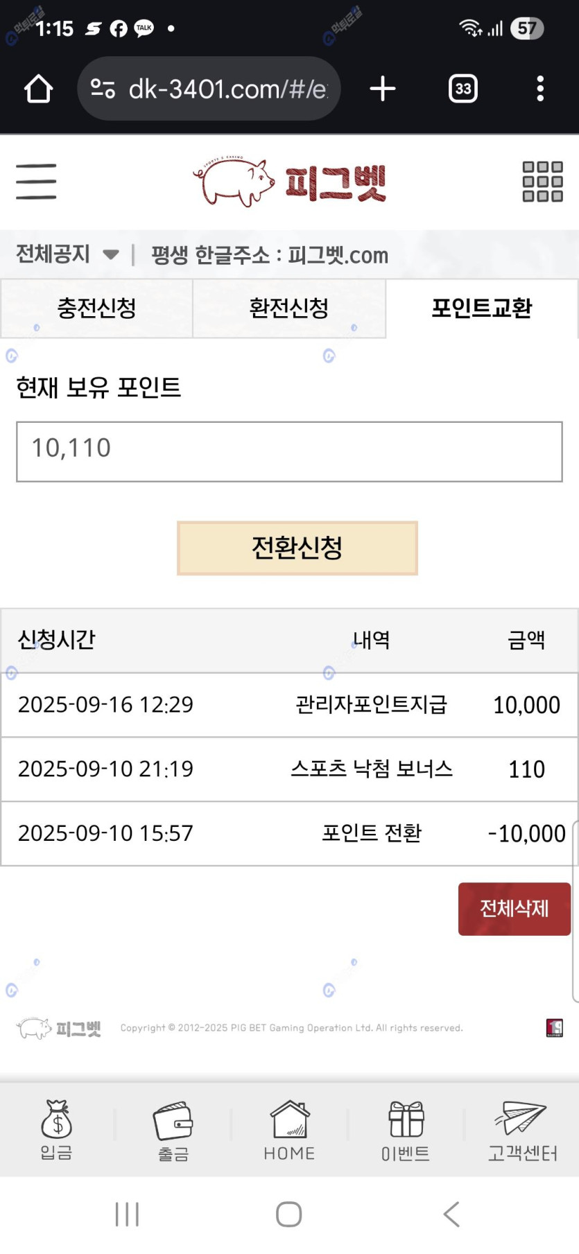Image resolution: width=579 pixels, height=1254 pixels.
Task: Open the hamburger side menu
Action: point(36,182)
